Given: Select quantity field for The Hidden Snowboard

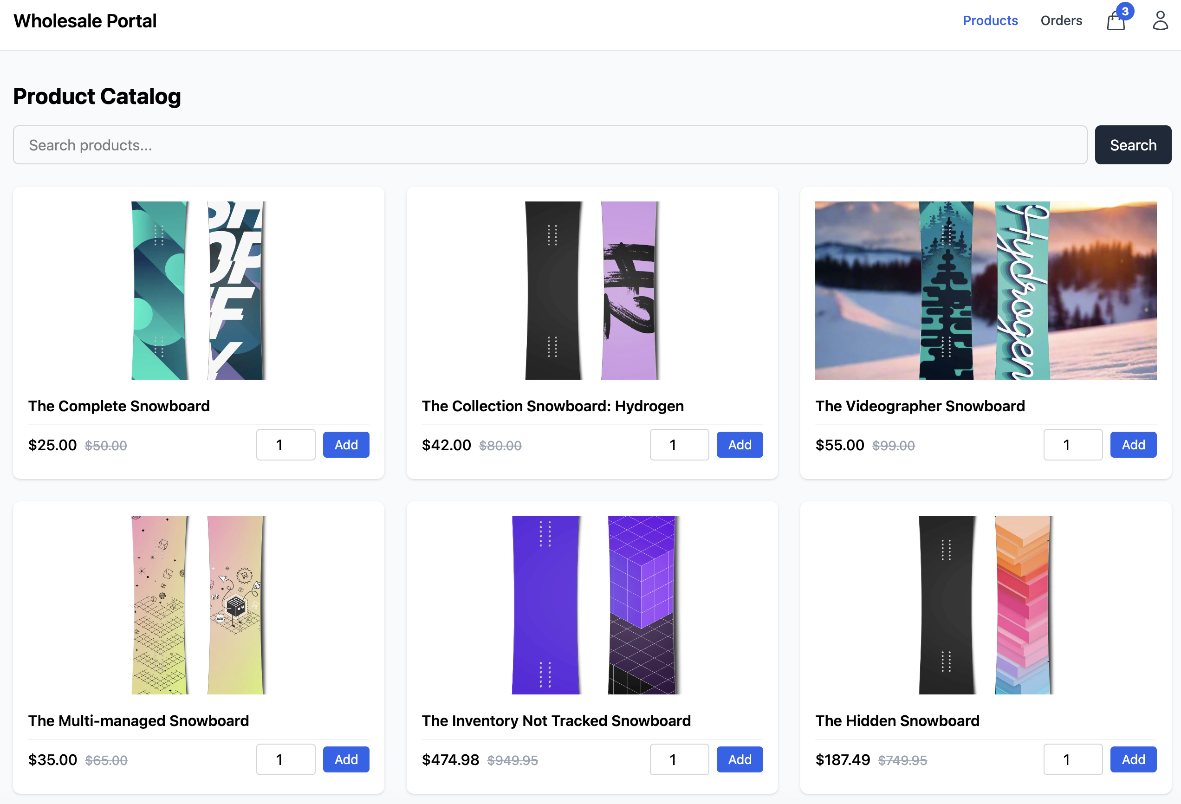Looking at the screenshot, I should tap(1073, 759).
